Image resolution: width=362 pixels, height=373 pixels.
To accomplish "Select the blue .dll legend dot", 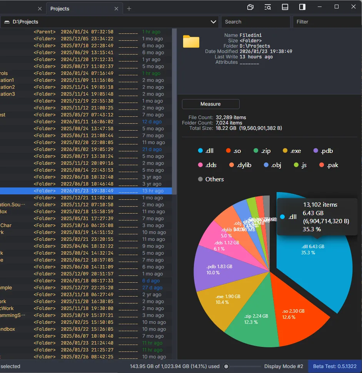I will [200, 151].
